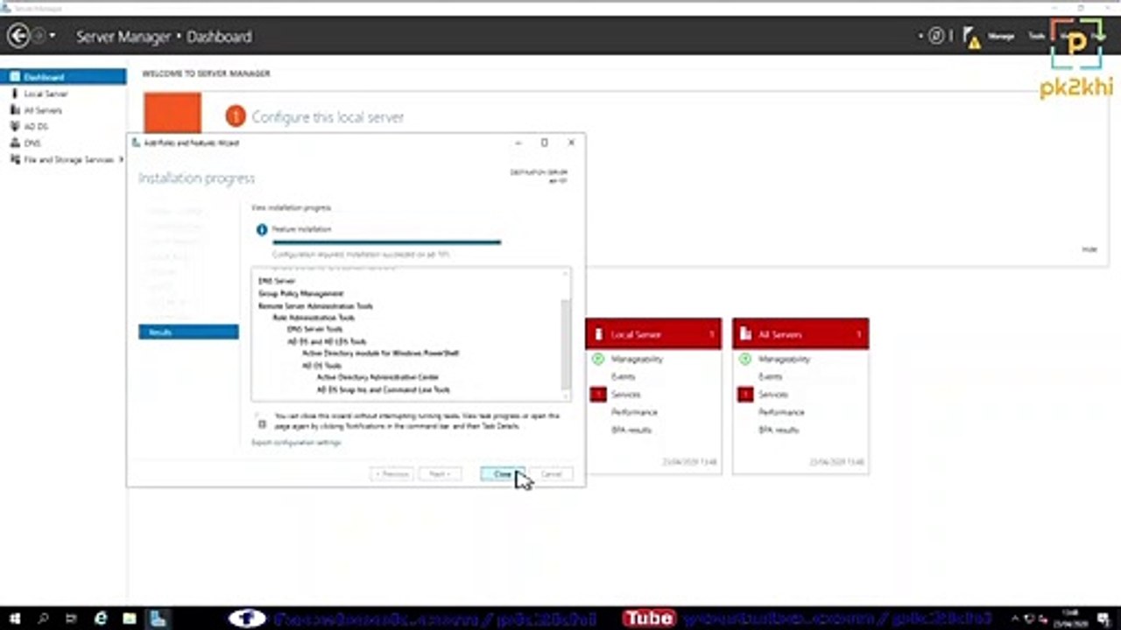The width and height of the screenshot is (1121, 630).
Task: Select Results step in wizard sidebar
Action: point(188,332)
